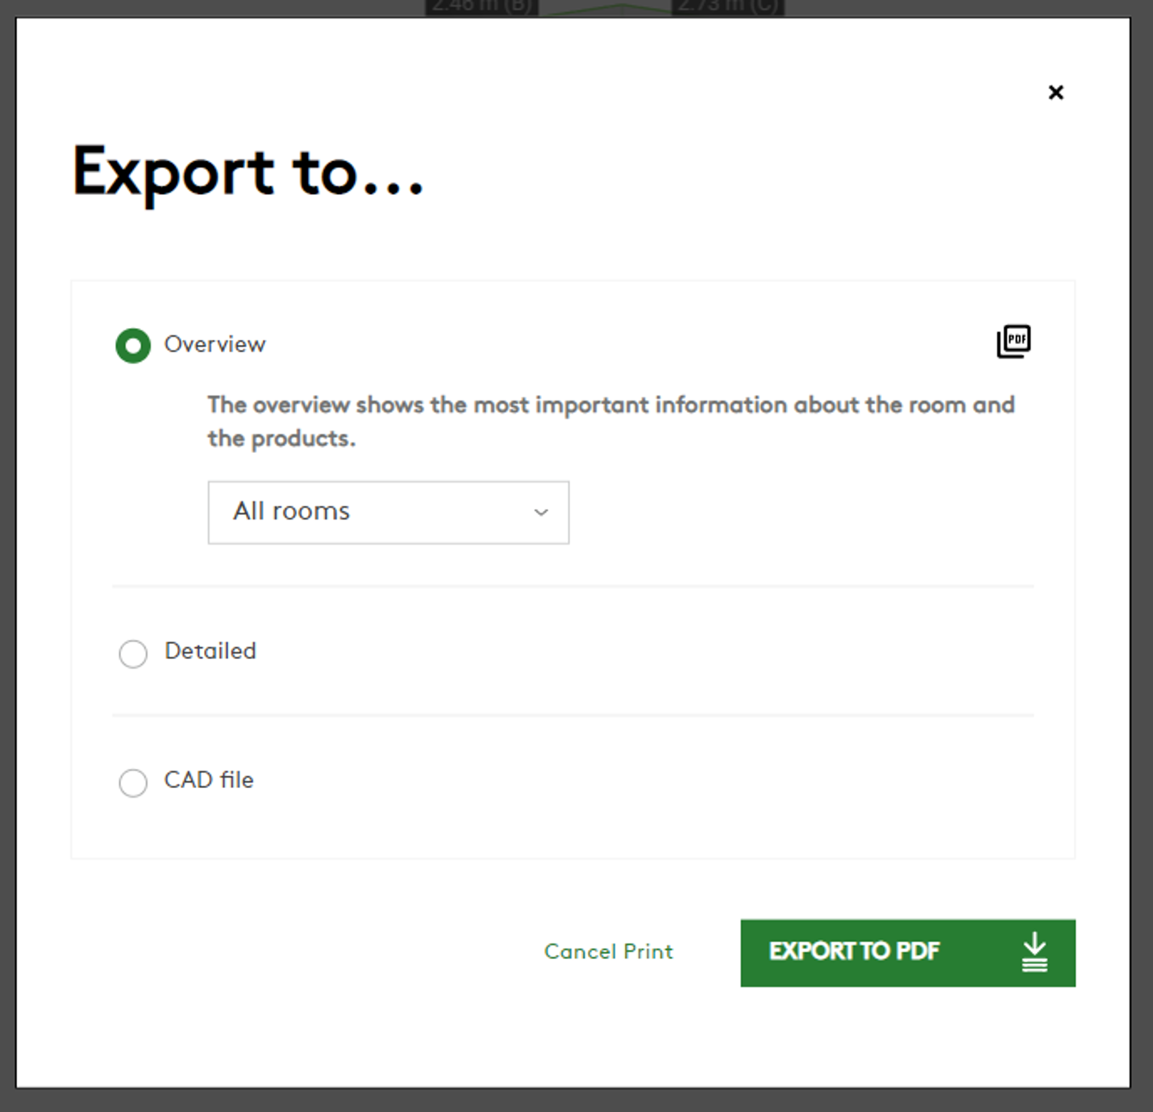Click the CAD file option label text
The width and height of the screenshot is (1153, 1112).
pos(209,780)
